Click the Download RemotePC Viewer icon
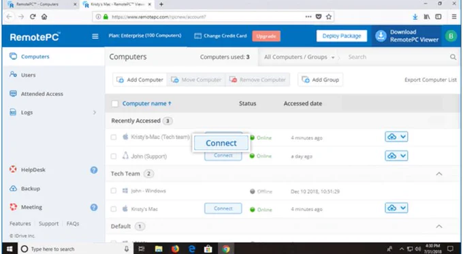The height and width of the screenshot is (254, 463). tap(381, 36)
